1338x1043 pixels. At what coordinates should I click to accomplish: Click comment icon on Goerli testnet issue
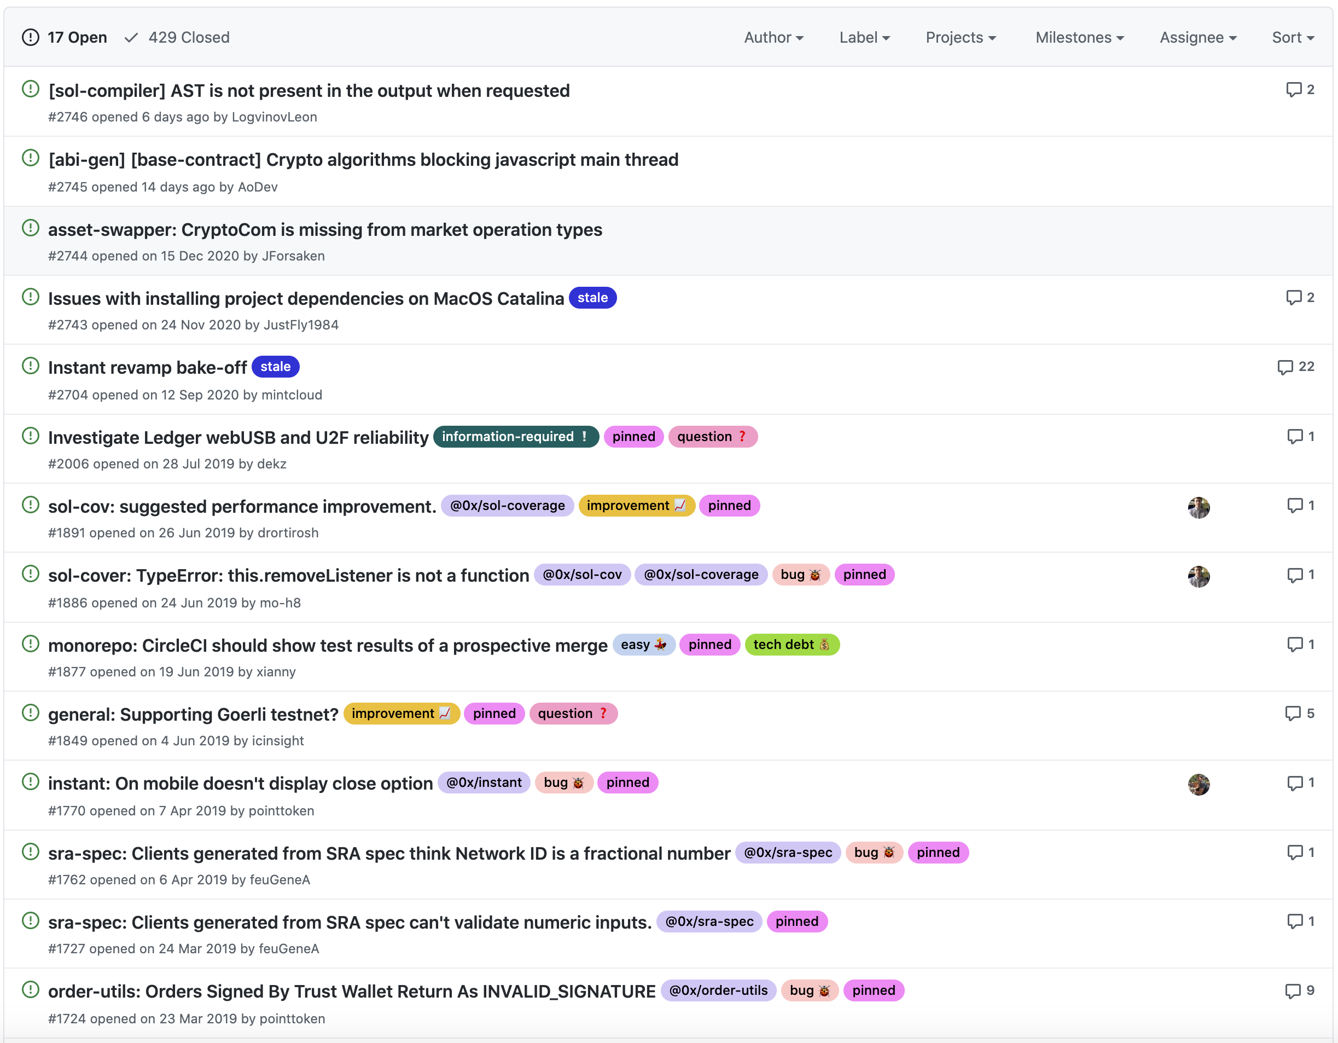(1293, 714)
